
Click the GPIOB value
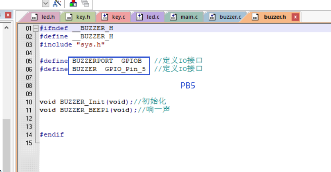point(131,61)
